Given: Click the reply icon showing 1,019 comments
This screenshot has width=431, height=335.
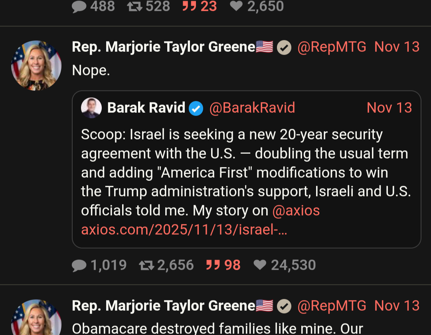Looking at the screenshot, I should (x=79, y=265).
